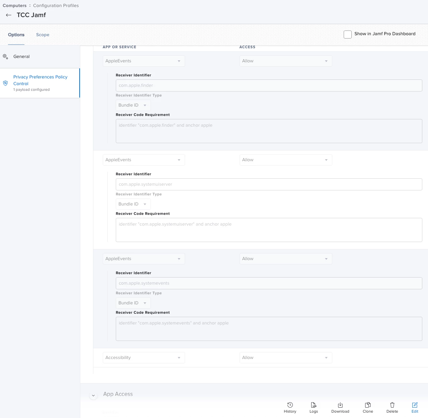Screen dimensions: 428x418
Task: Click the com.apple.systemuiserver identifier field
Action: pos(269,184)
